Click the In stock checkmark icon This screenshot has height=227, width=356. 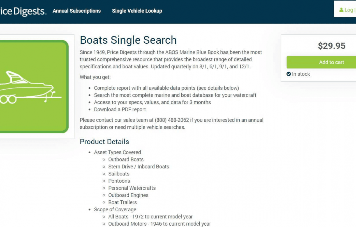289,74
